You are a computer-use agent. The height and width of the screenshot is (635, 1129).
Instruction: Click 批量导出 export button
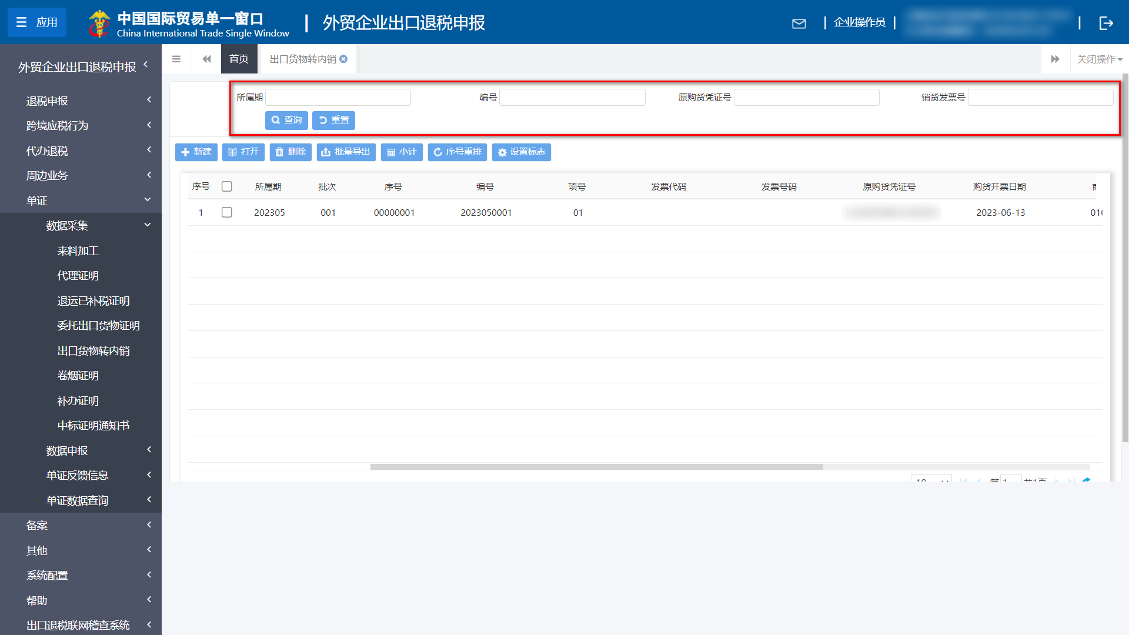[x=346, y=152]
